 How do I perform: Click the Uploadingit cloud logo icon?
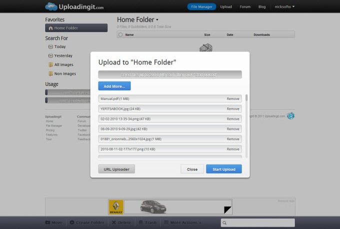click(x=51, y=6)
